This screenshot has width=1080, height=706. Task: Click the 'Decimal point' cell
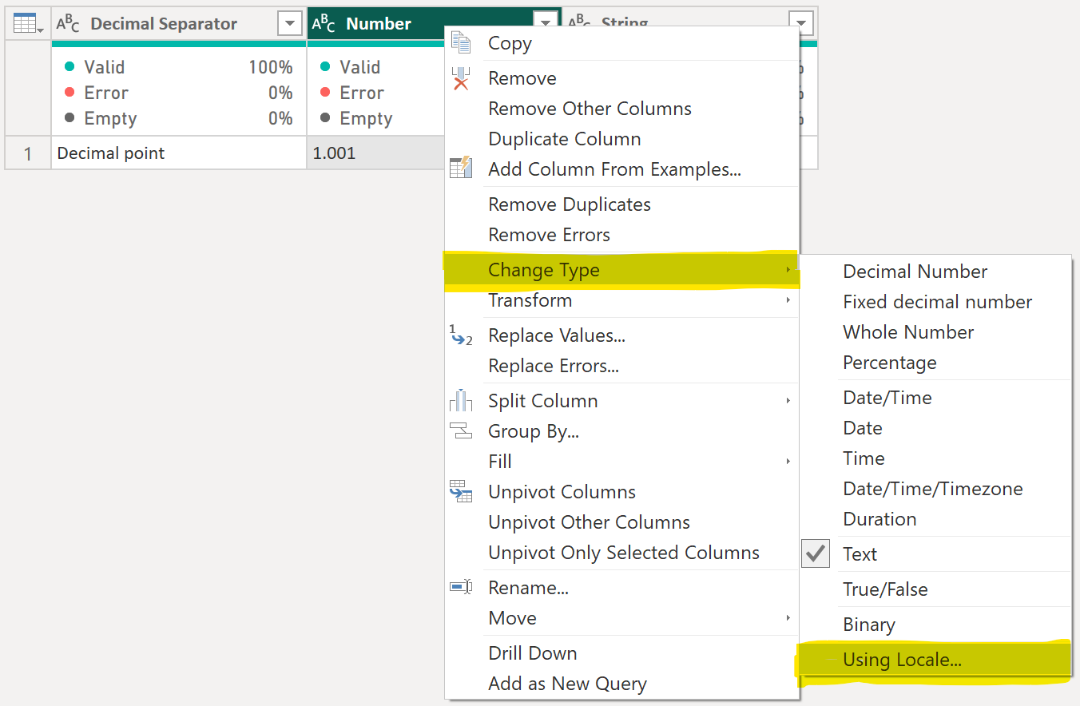tap(179, 153)
